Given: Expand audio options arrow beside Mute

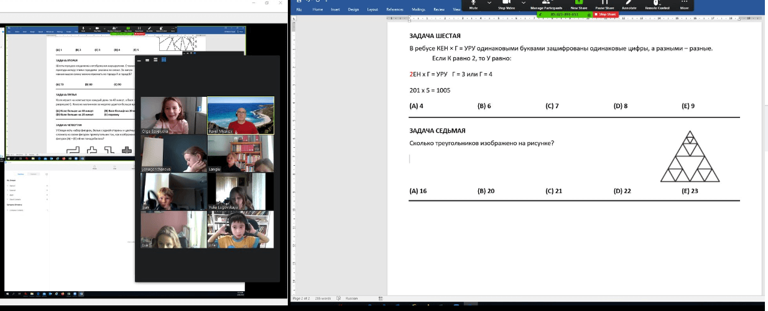Looking at the screenshot, I should [489, 3].
